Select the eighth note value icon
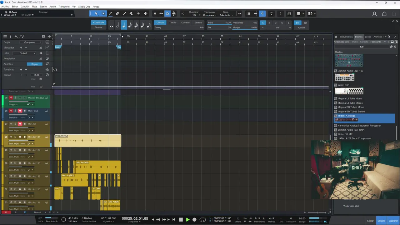 (130, 25)
